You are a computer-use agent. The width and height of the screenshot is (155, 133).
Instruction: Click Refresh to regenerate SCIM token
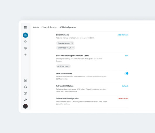tap(125, 86)
